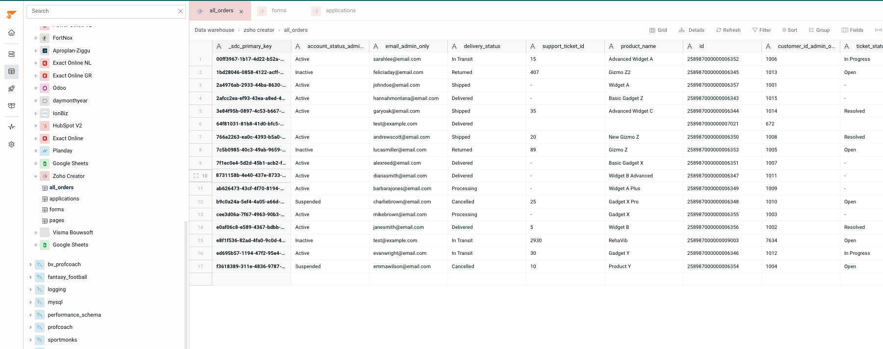Open the package box icon in the sidebar
883x349 pixels.
[x=11, y=105]
